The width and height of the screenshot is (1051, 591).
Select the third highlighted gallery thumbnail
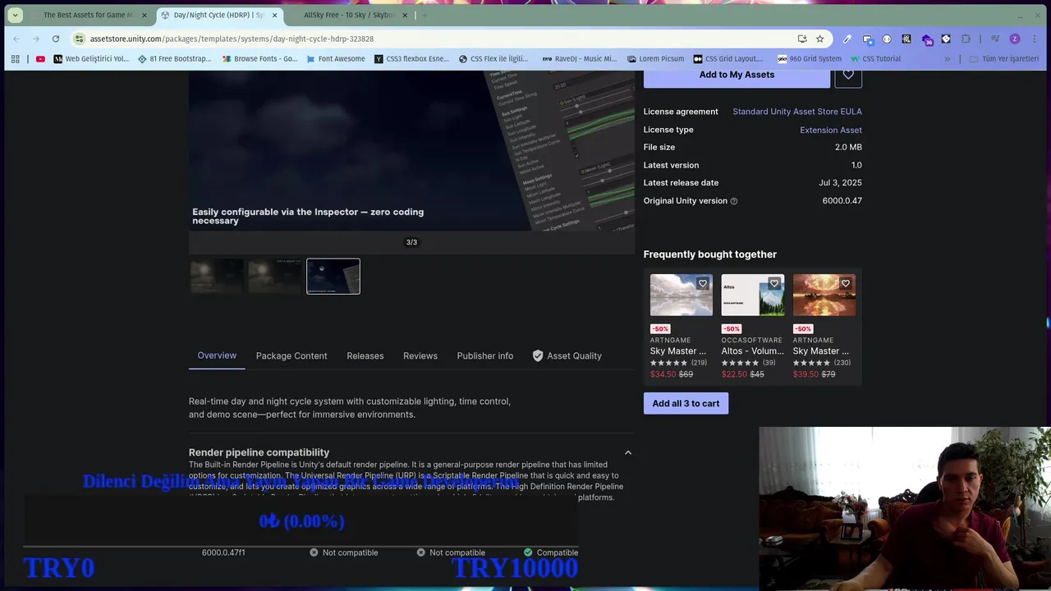point(333,277)
